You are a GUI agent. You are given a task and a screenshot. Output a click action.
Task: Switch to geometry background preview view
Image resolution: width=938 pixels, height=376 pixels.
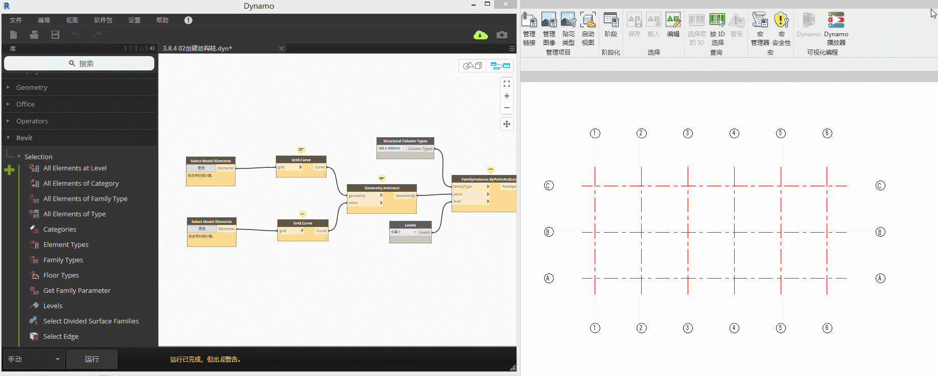(x=473, y=65)
